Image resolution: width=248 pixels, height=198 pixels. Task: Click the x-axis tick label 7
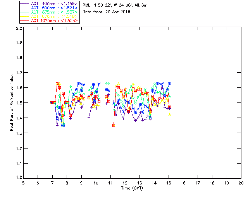pyautogui.click(x=52, y=183)
